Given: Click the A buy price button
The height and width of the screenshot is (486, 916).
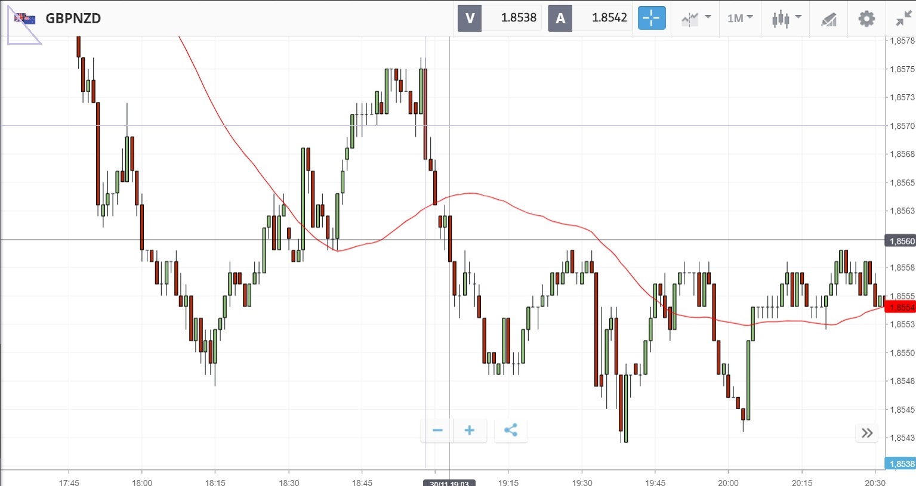Looking at the screenshot, I should pos(560,18).
